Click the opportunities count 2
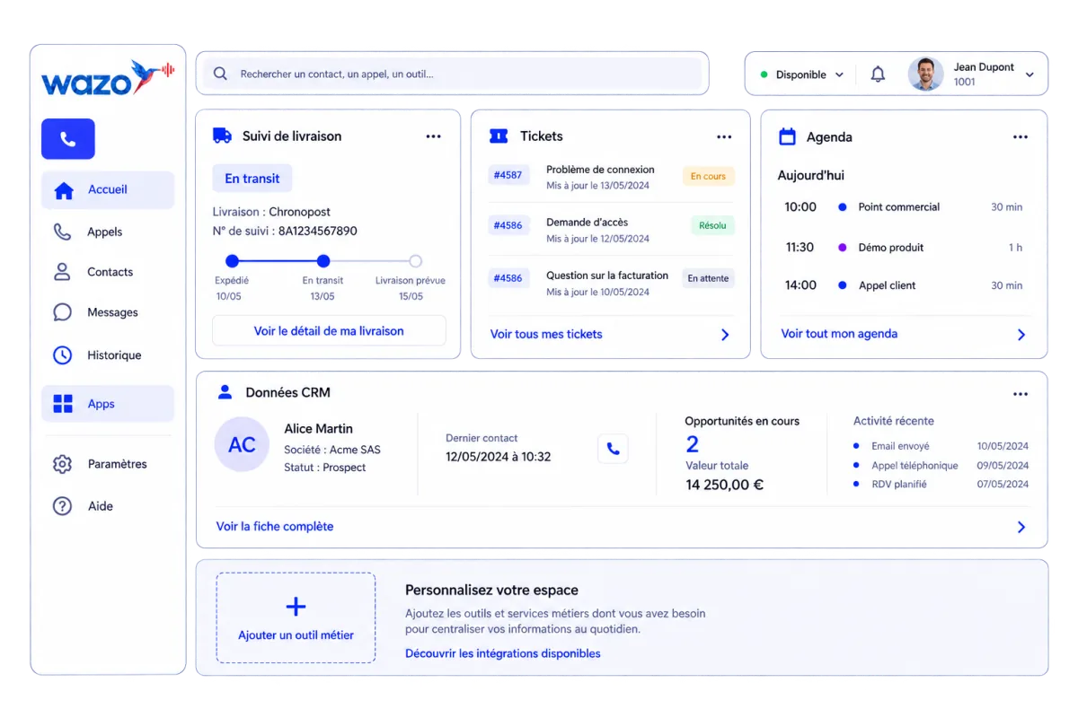This screenshot has height=718, width=1078. [692, 444]
